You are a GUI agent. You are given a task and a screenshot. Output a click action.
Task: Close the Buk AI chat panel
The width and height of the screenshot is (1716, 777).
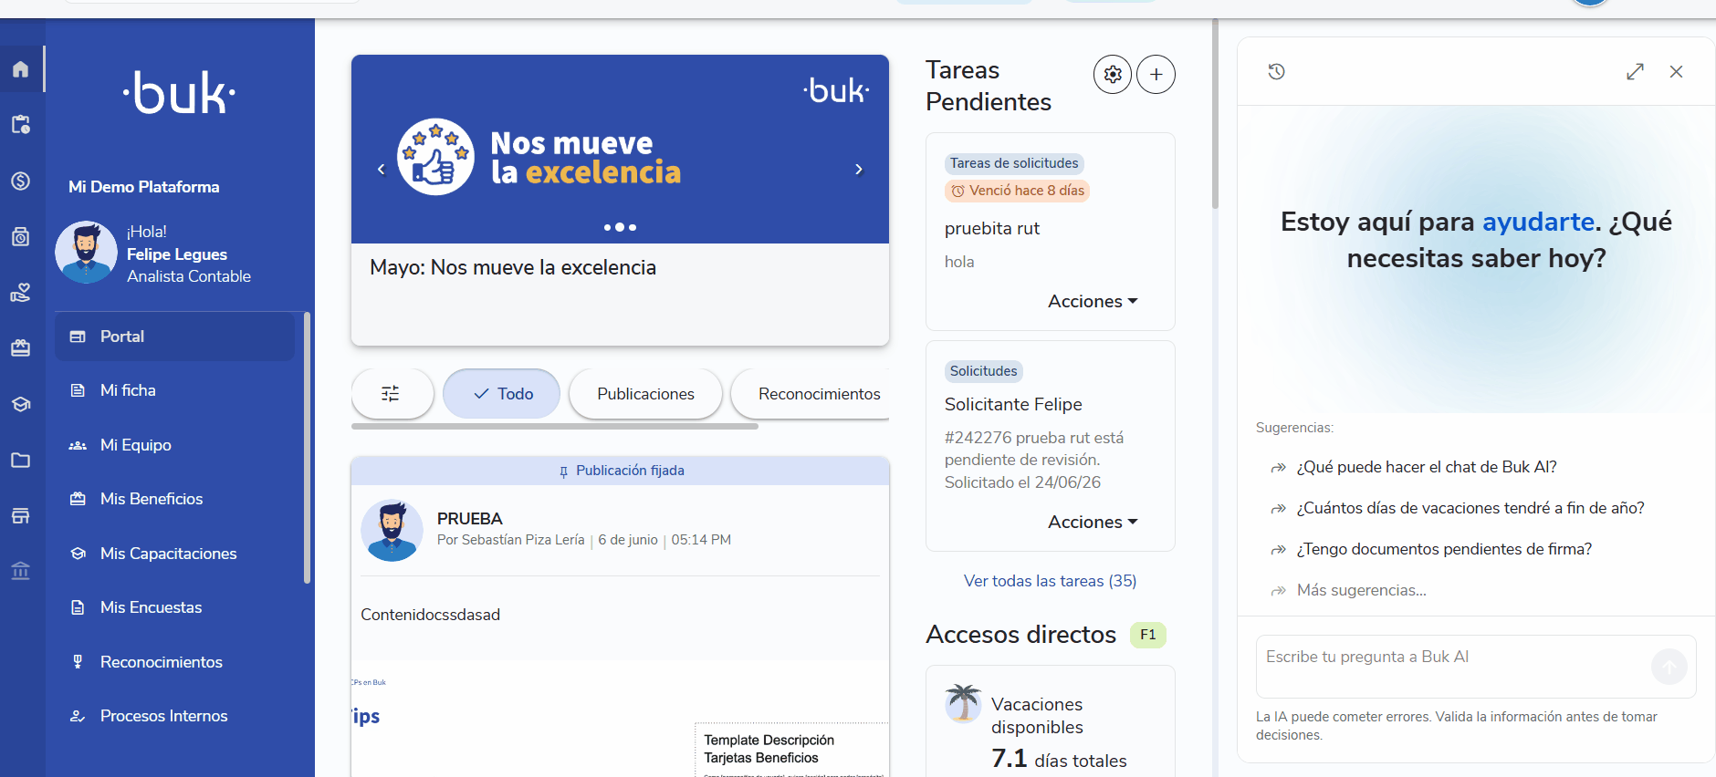pos(1676,71)
